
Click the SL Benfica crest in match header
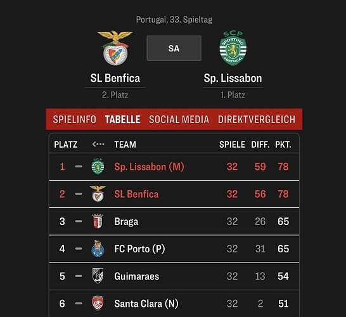(115, 48)
